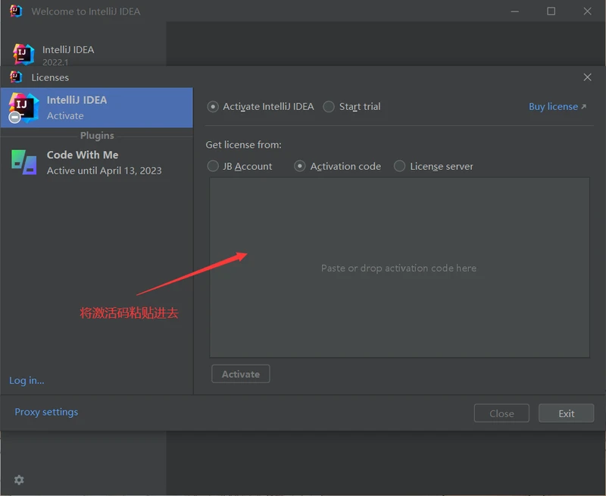Click the IntelliJ IDEA icon in Licenses list
The image size is (606, 496).
click(x=23, y=108)
